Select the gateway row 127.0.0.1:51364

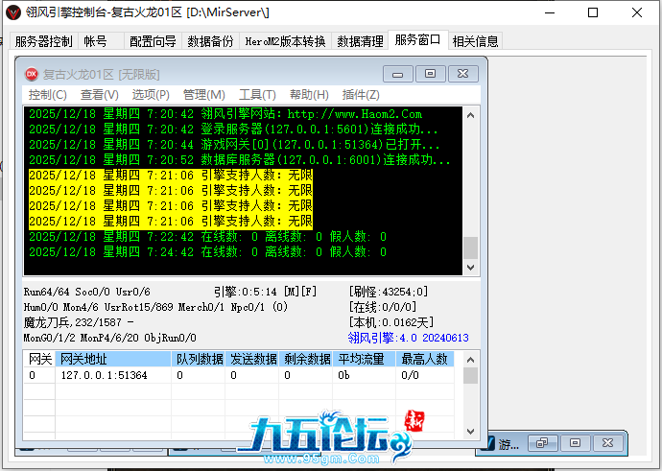(104, 375)
